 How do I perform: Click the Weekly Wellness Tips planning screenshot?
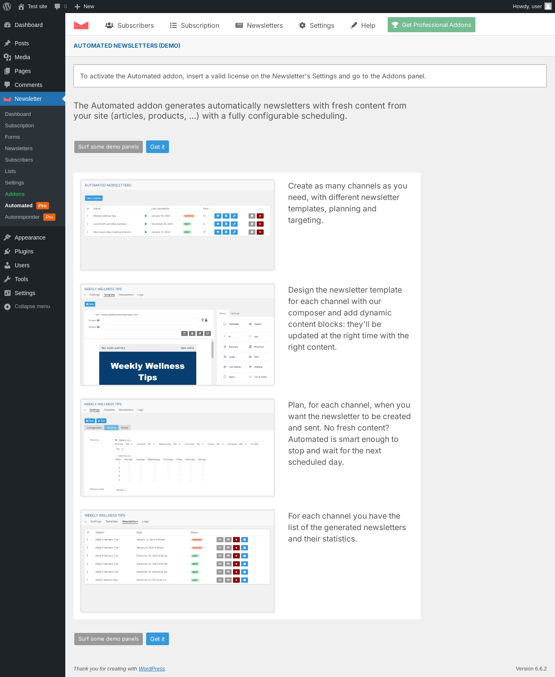[x=178, y=448]
